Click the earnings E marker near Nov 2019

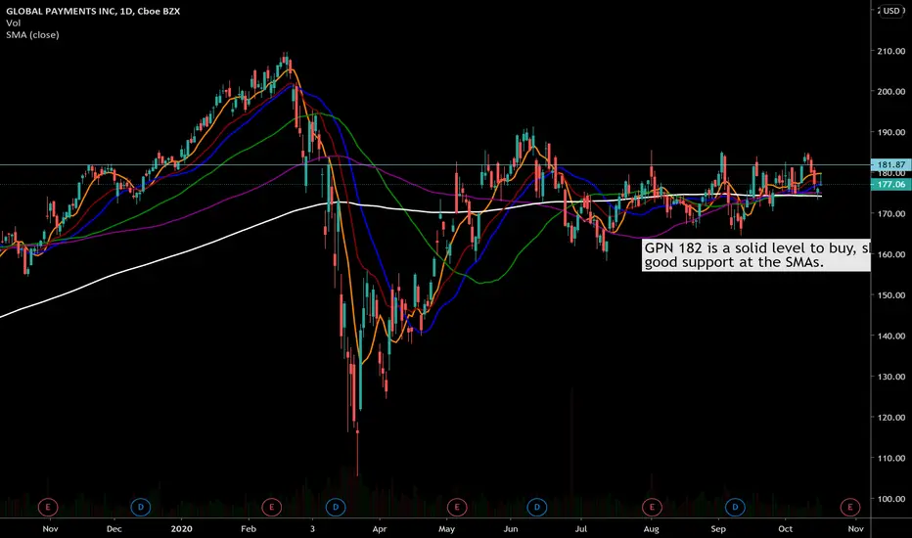click(48, 507)
